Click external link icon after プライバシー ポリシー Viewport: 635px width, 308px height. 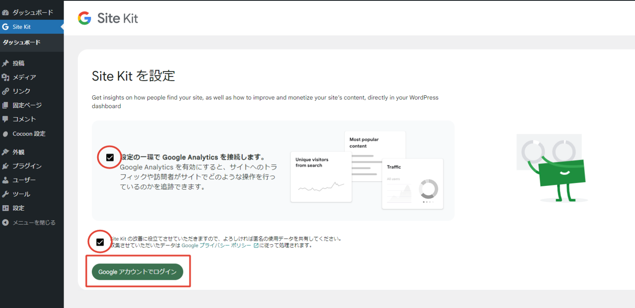256,245
